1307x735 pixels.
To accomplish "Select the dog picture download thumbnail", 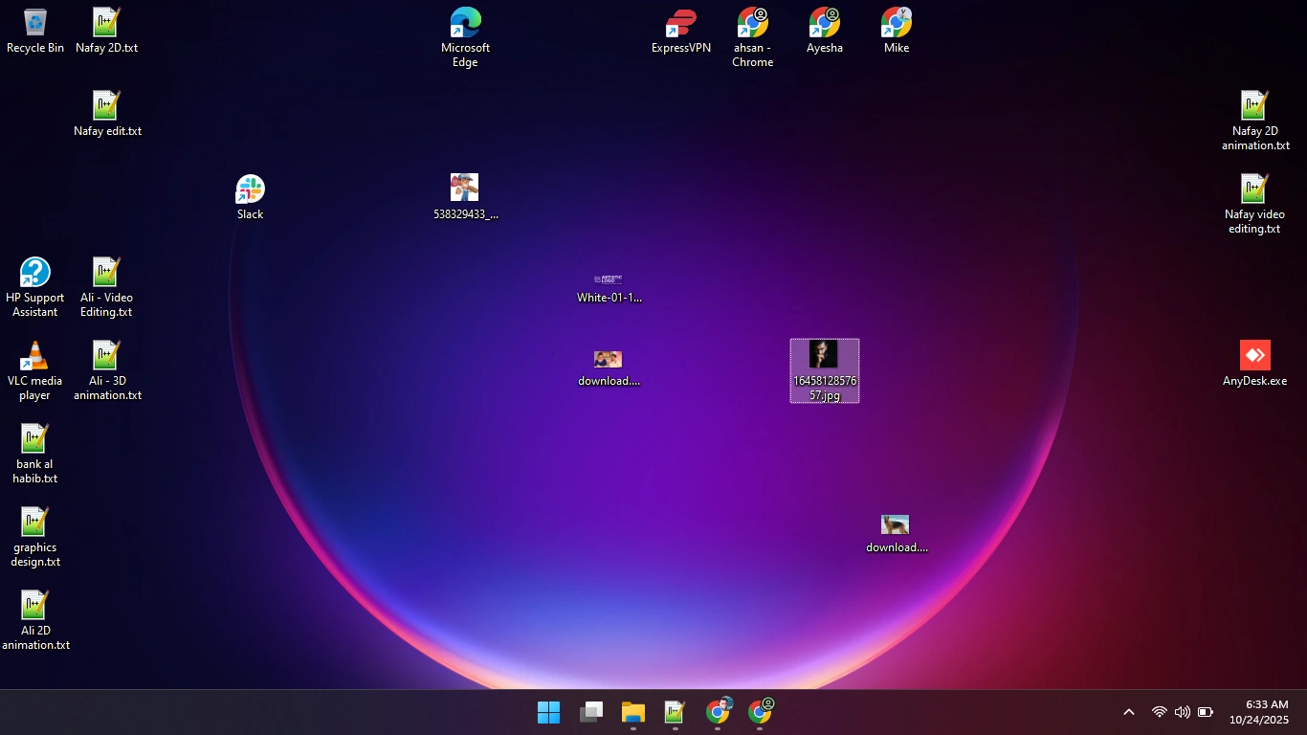I will click(897, 534).
